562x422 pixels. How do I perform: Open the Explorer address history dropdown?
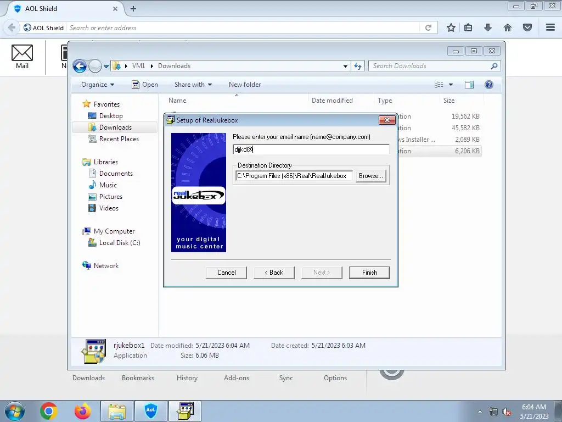tap(345, 66)
